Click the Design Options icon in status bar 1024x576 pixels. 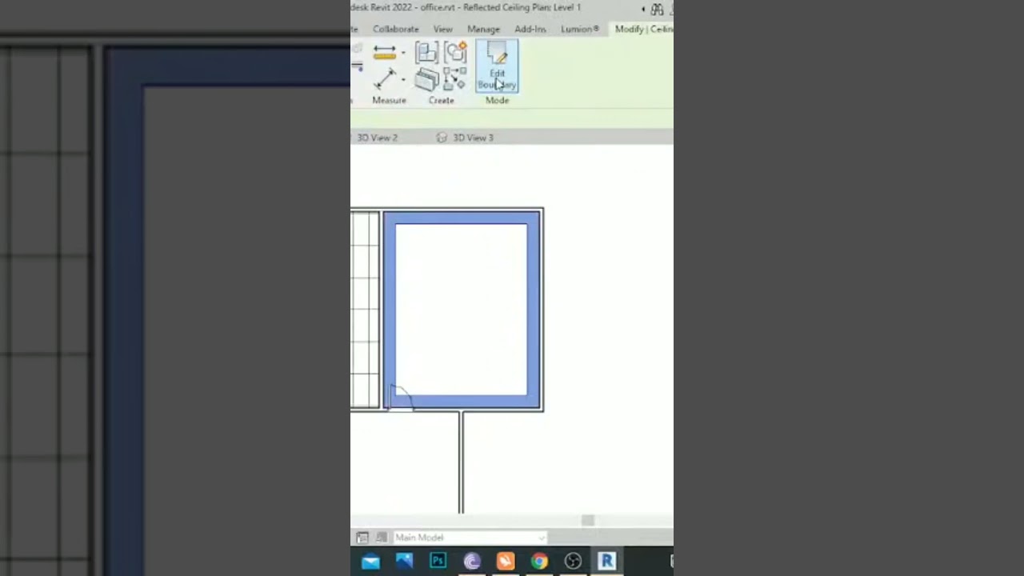[x=382, y=538]
